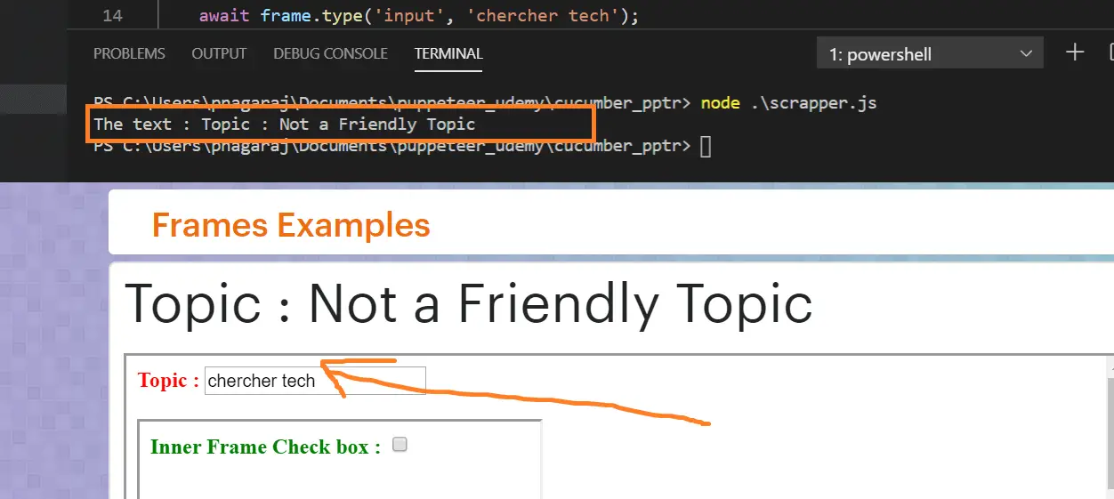Click the 'The text : Topic' terminal output line

click(285, 125)
